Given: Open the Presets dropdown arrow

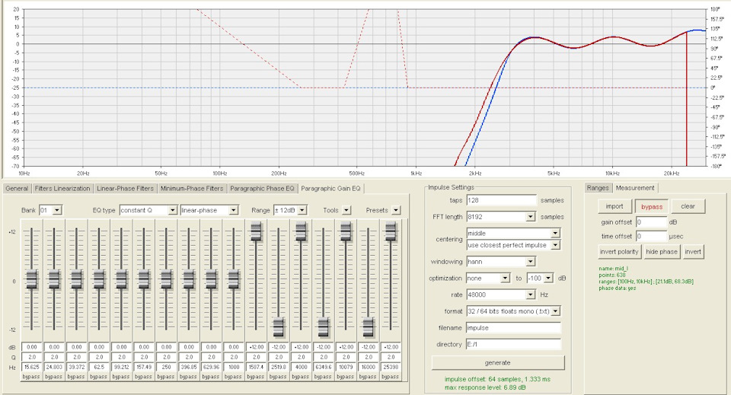Looking at the screenshot, I should [x=397, y=210].
